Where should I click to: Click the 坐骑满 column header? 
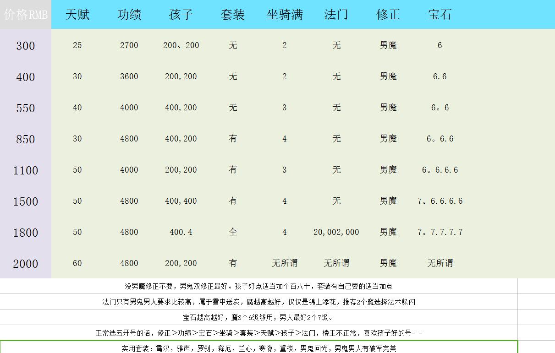click(285, 15)
